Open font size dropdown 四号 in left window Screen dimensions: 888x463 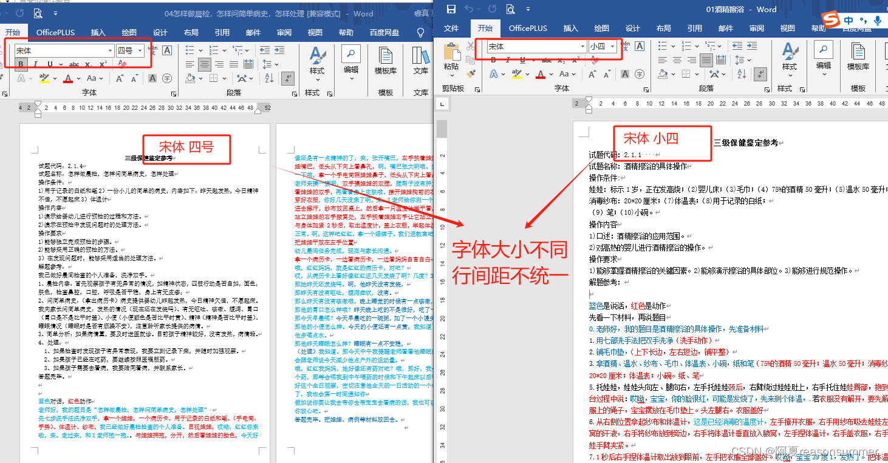point(140,50)
